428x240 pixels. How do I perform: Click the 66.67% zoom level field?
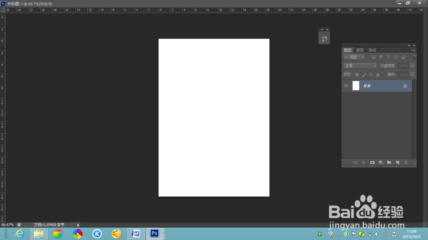click(7, 225)
